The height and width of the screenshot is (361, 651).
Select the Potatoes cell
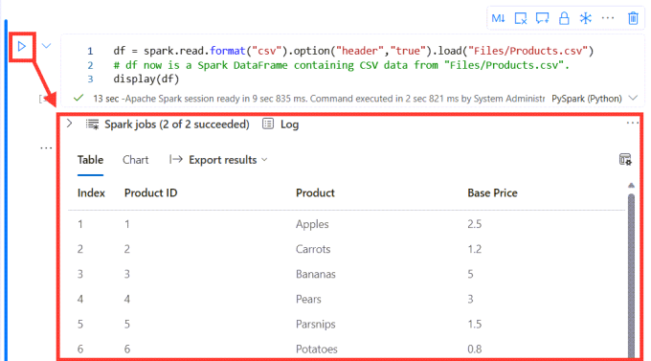point(316,349)
